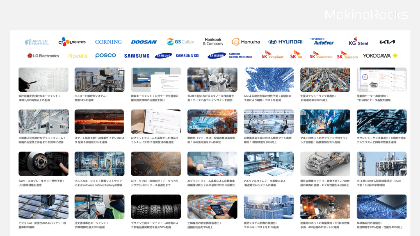The image size is (420, 236).
Task: Click the Kia logo
Action: (x=387, y=42)
